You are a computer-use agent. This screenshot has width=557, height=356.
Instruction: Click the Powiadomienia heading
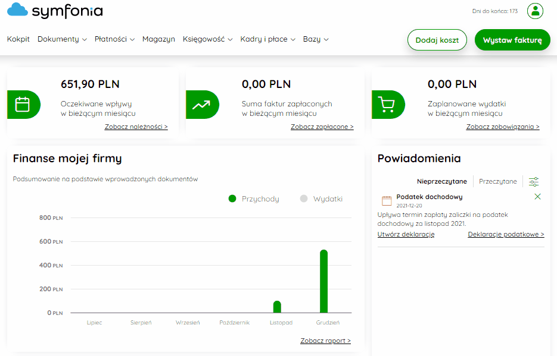(419, 158)
